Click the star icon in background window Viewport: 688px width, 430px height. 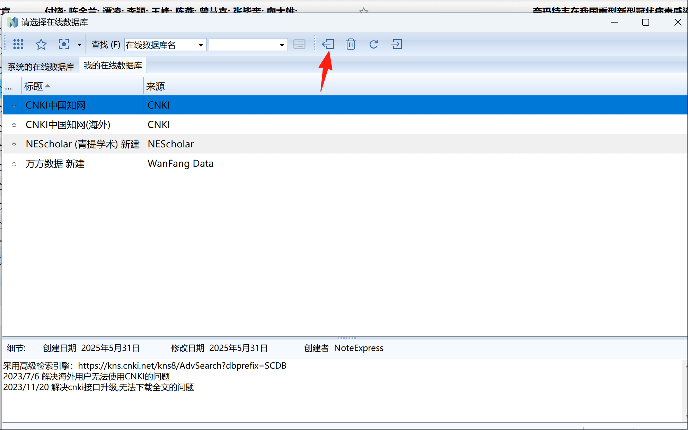coord(363,10)
